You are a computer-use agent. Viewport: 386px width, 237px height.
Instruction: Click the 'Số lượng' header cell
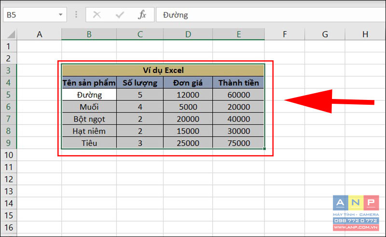[140, 82]
